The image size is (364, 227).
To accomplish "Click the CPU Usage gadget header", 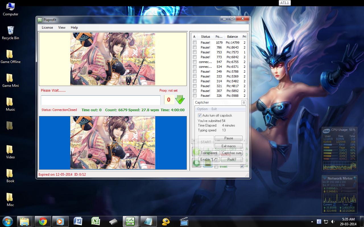I will (340, 130).
